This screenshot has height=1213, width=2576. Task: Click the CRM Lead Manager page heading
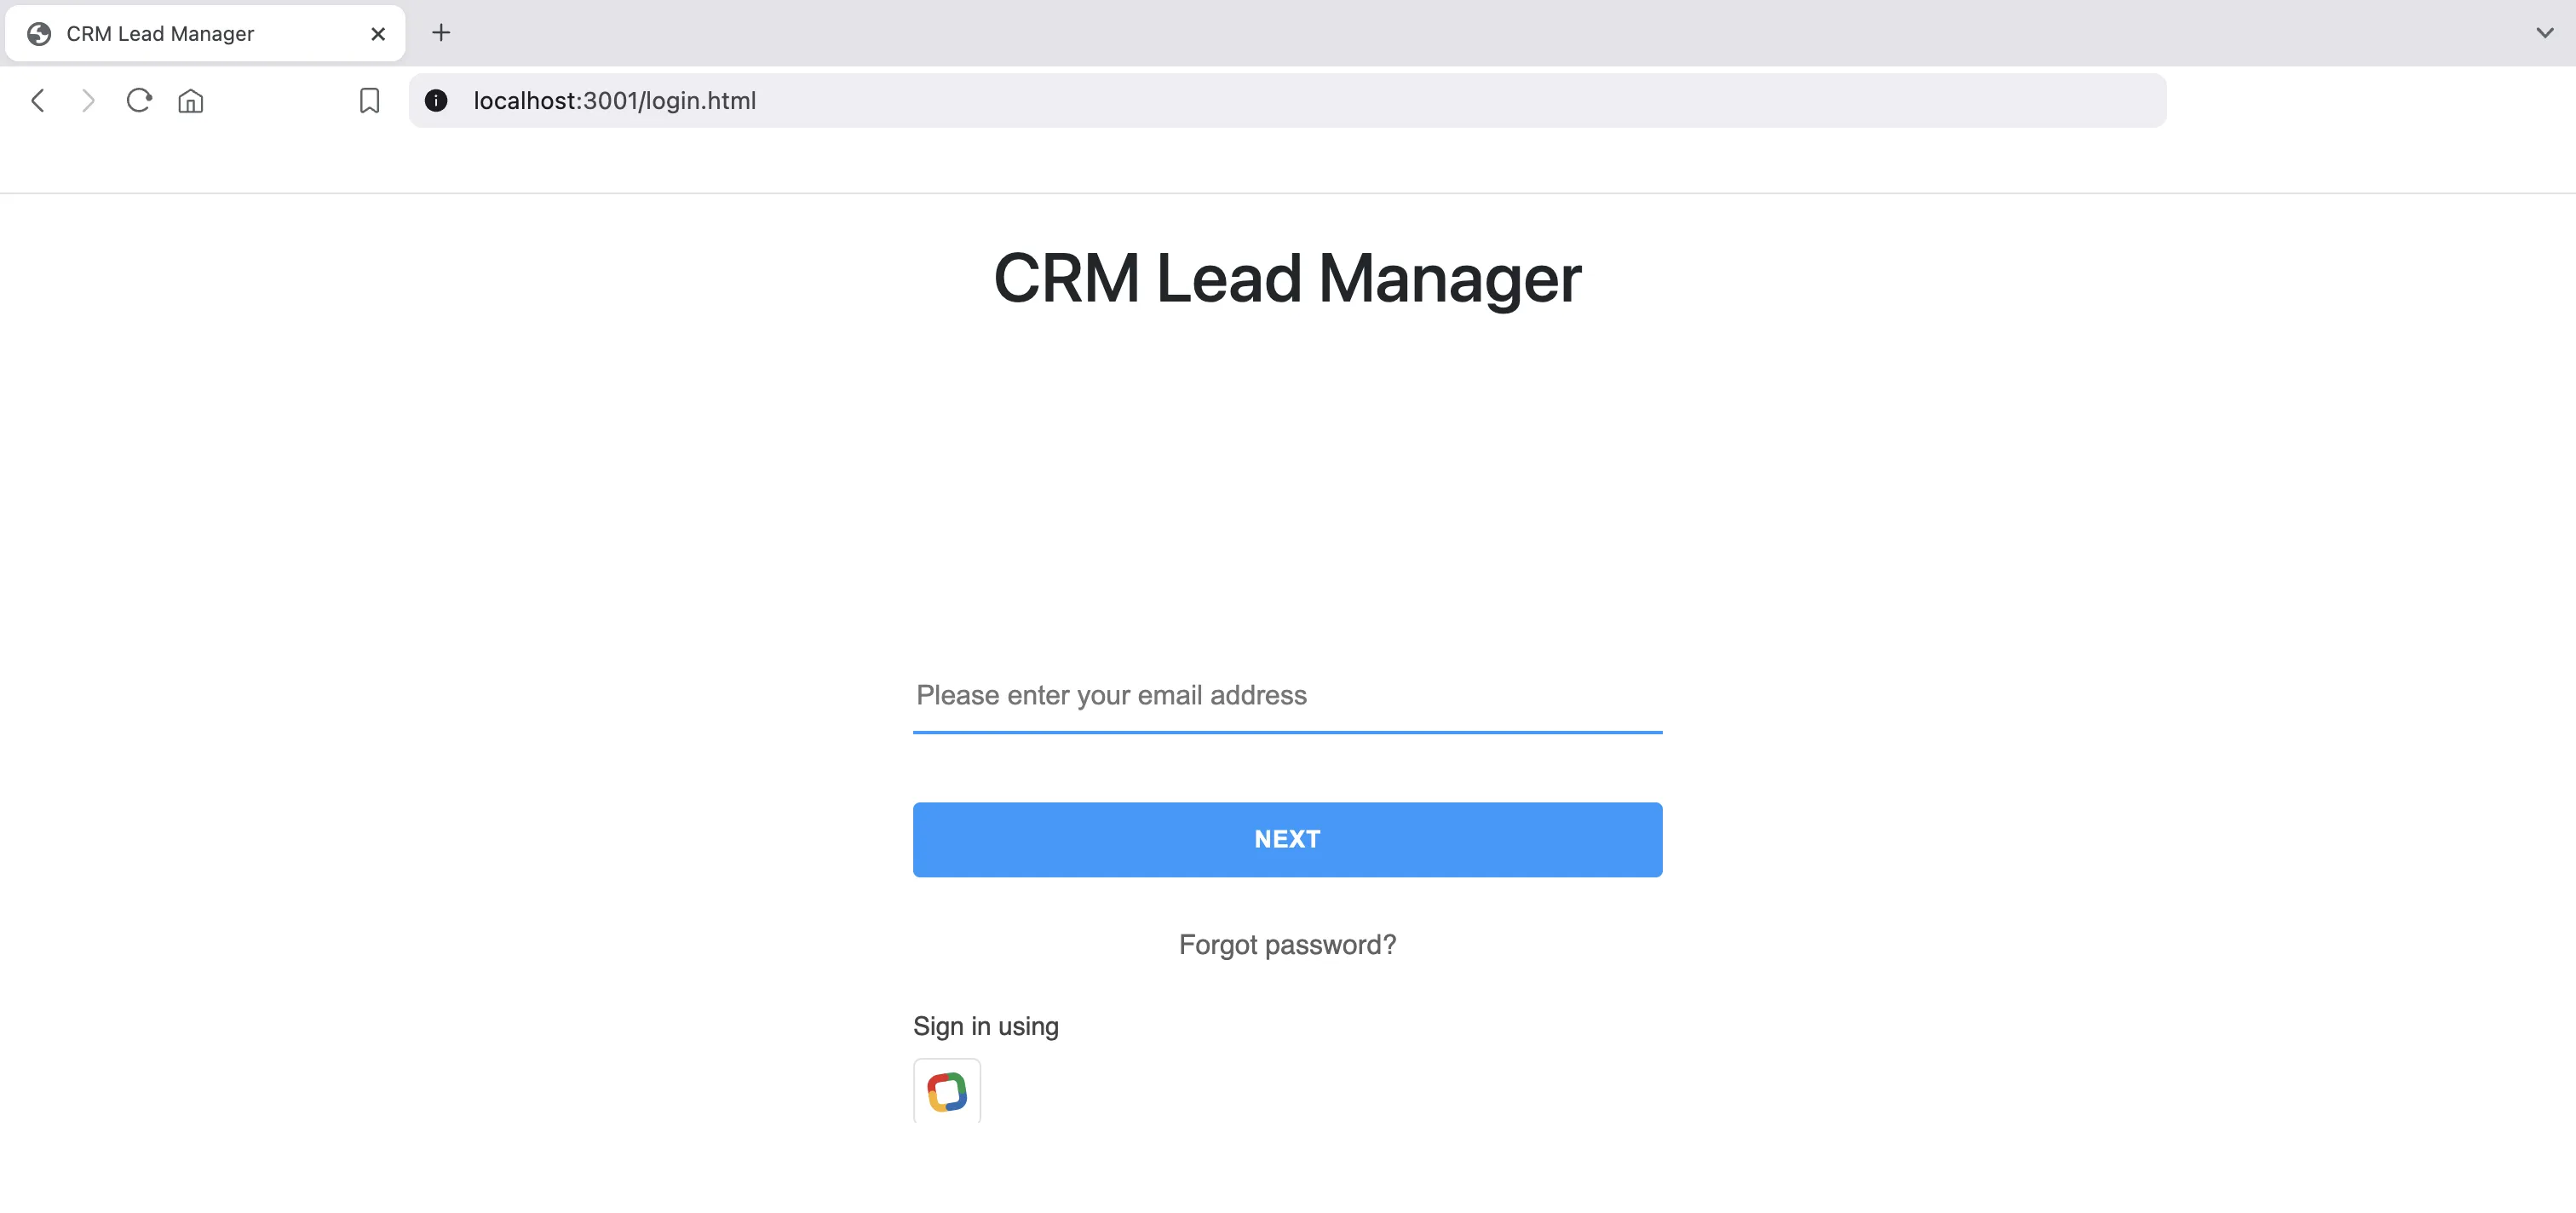pos(1287,278)
